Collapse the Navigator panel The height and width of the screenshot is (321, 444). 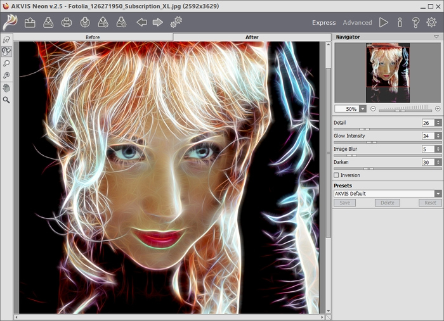tap(436, 37)
